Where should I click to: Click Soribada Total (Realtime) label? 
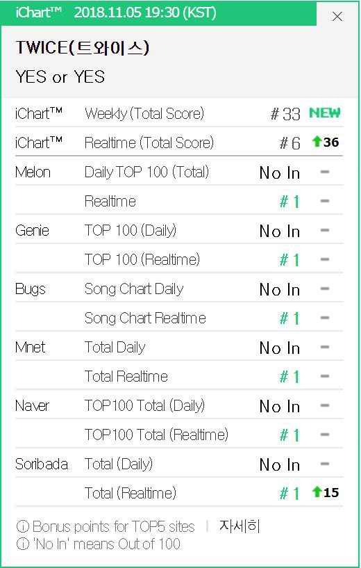(131, 493)
